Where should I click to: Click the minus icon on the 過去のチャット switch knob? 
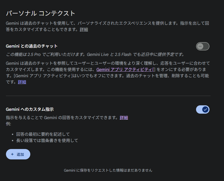[x=200, y=46]
